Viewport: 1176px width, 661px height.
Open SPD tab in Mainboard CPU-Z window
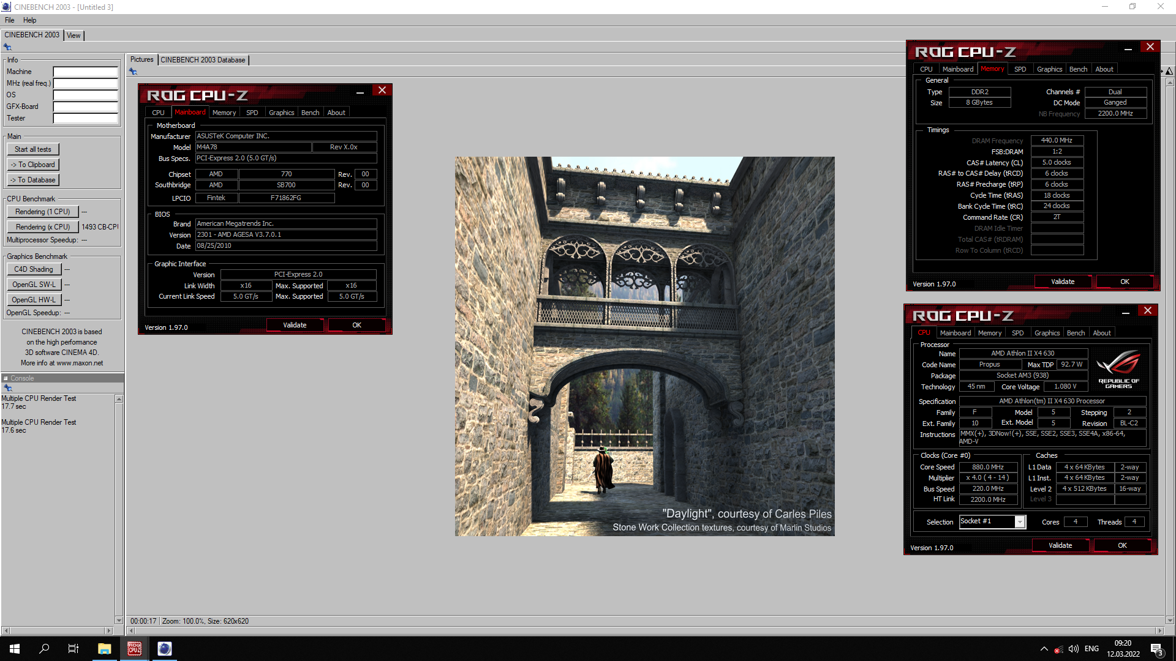[252, 113]
